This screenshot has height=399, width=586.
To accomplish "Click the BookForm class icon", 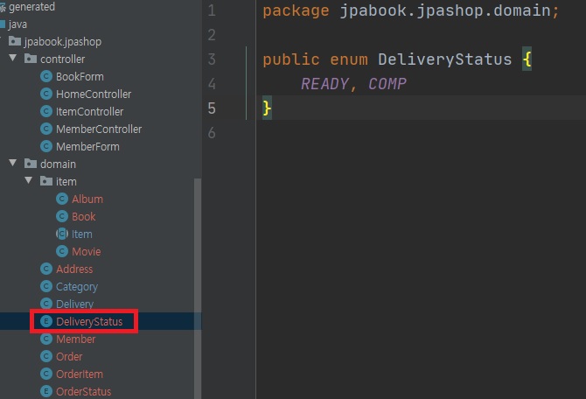I will [46, 76].
